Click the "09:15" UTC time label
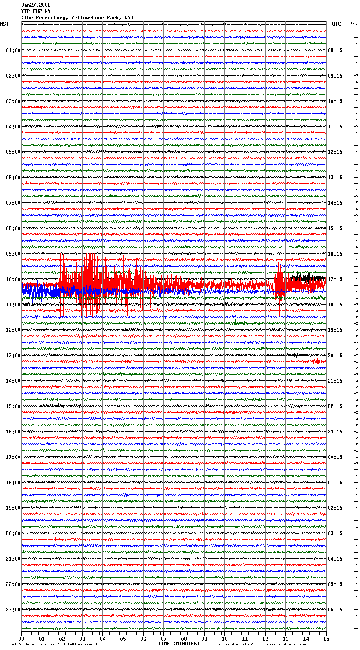This screenshot has height=650, width=360. [335, 76]
